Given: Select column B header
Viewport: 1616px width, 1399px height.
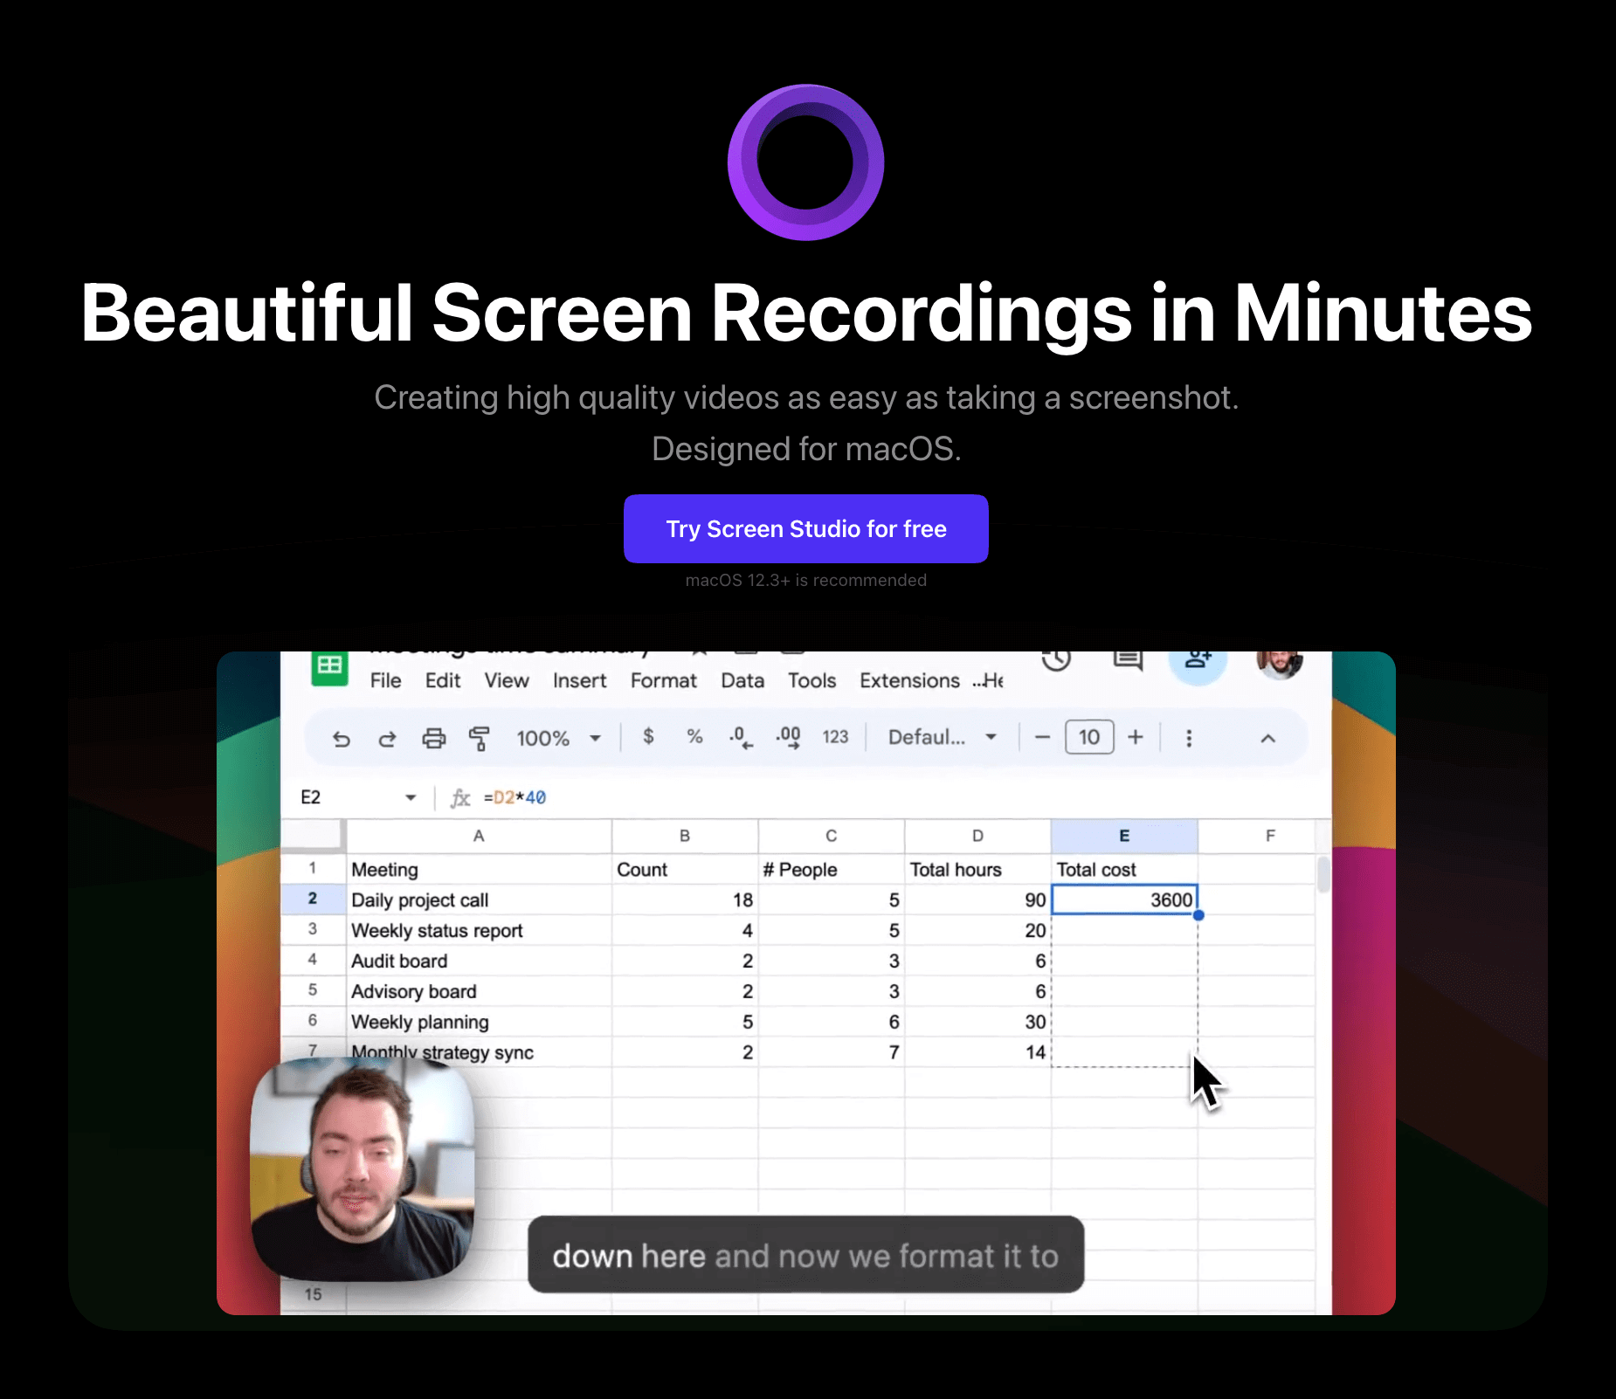Looking at the screenshot, I should click(685, 836).
